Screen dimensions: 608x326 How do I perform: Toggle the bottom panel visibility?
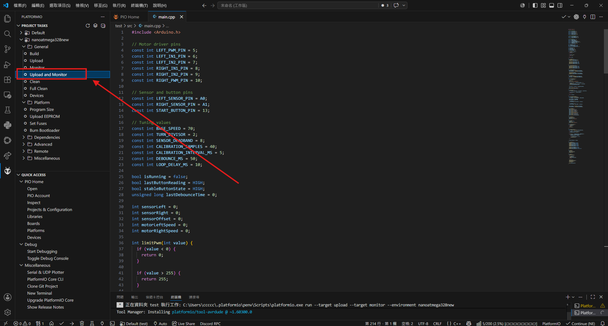pyautogui.click(x=552, y=5)
